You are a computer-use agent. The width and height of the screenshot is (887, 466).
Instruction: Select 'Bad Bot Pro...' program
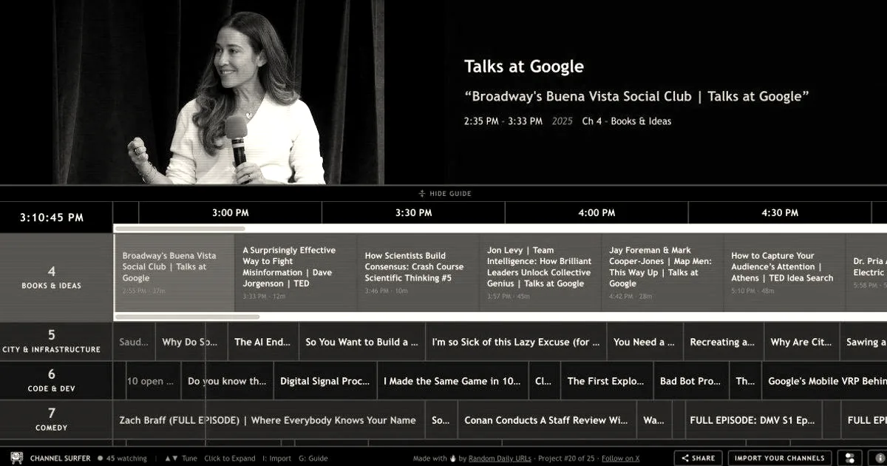tap(690, 381)
